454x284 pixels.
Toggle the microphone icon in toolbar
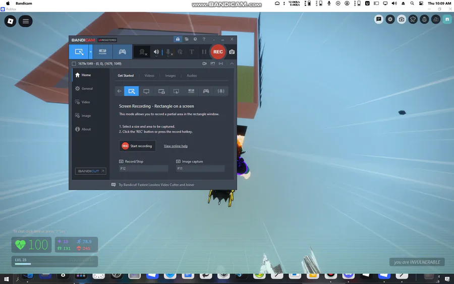(x=168, y=52)
